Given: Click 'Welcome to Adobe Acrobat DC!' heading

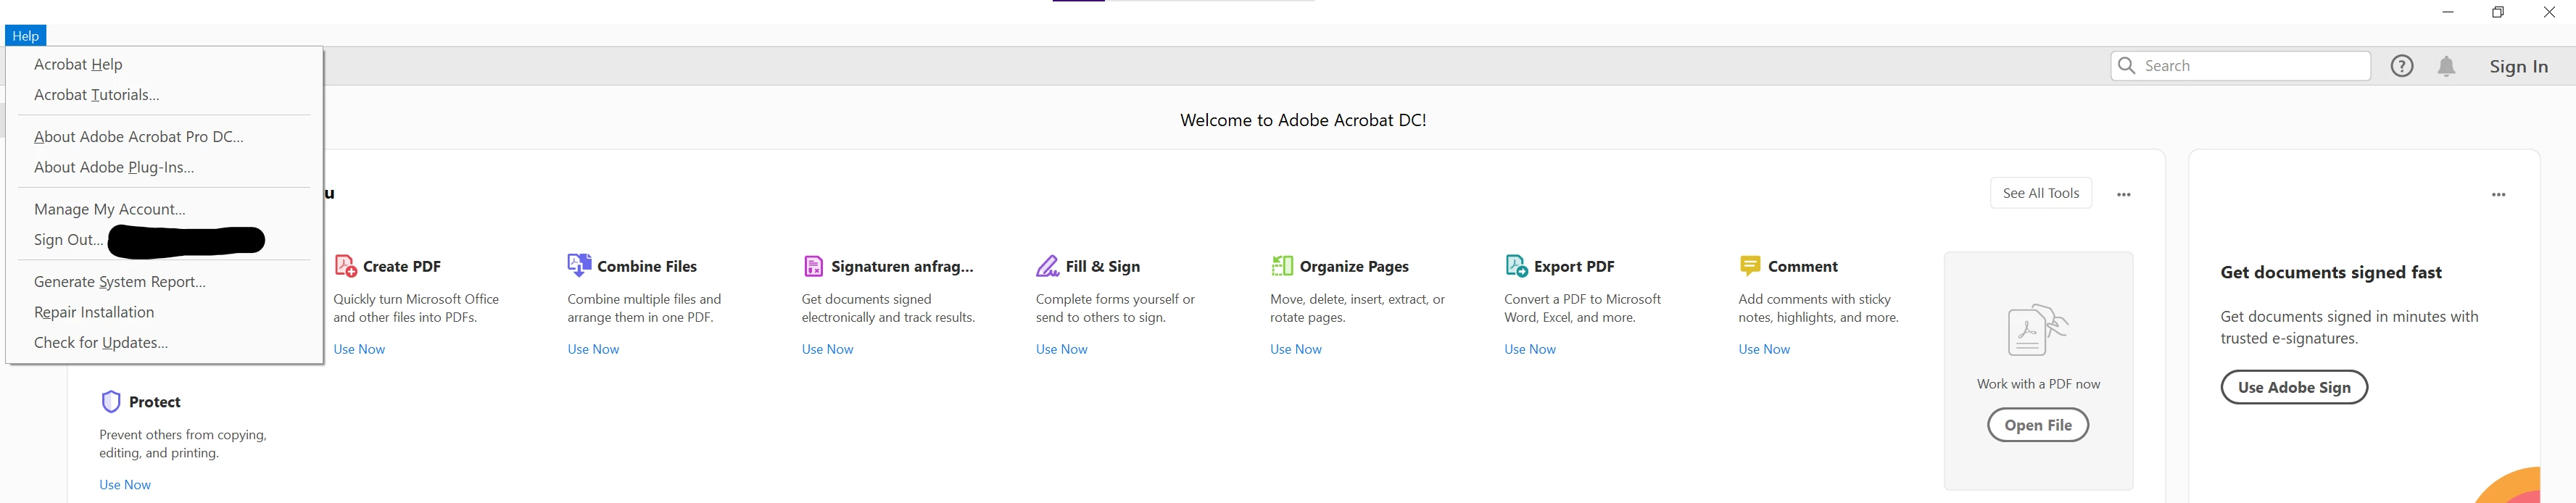Looking at the screenshot, I should pyautogui.click(x=1303, y=120).
